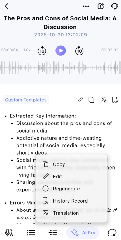Viewport: 121px width, 240px height.
Task: Tap the 00:00:00 elapsed time
Action: tap(10, 50)
